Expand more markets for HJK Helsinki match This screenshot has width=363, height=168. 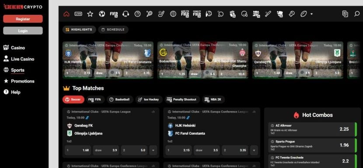[254, 150]
